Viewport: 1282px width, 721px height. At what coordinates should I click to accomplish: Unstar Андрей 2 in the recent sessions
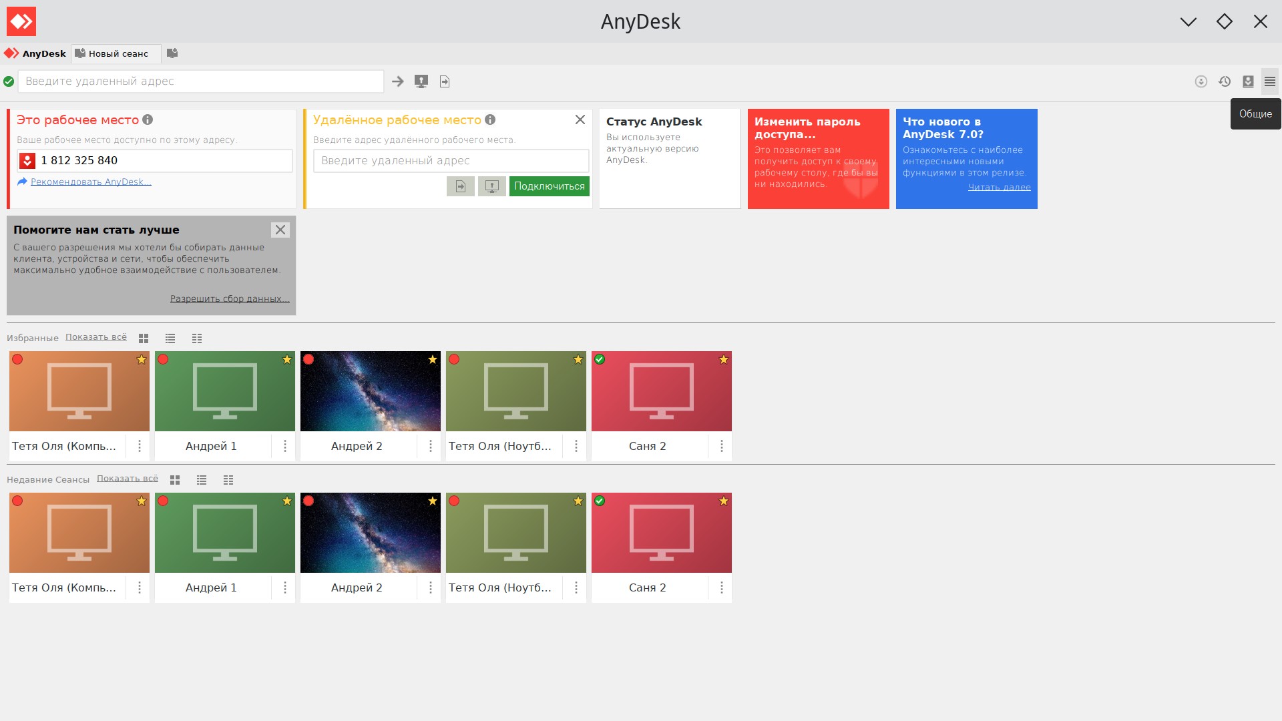click(433, 501)
